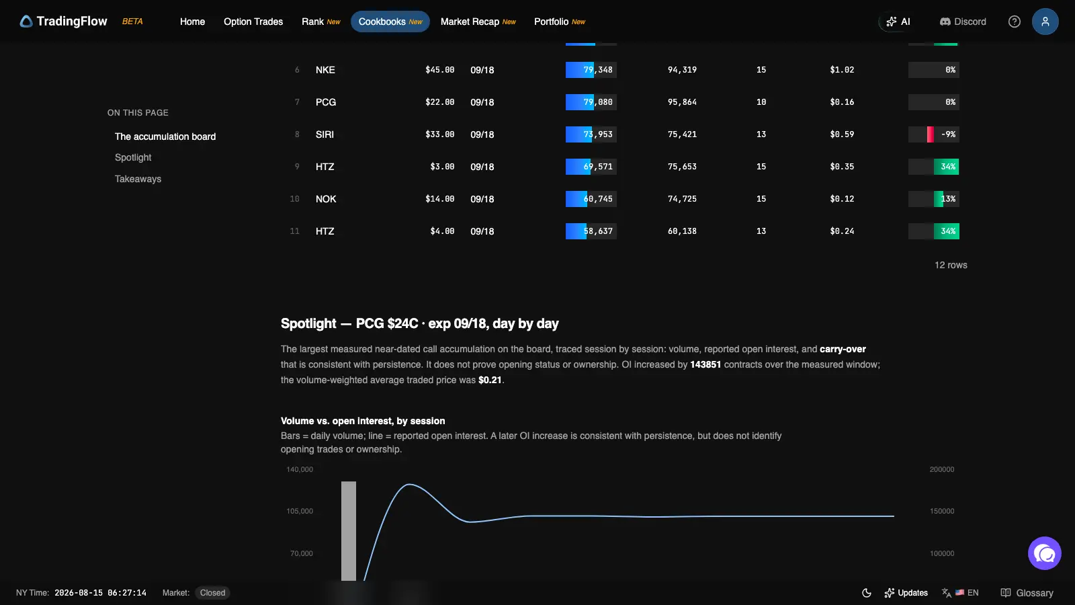The width and height of the screenshot is (1075, 605).
Task: Go to the Home tab
Action: pos(192,22)
